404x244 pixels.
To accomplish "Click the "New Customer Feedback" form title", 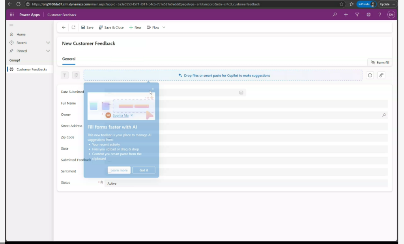I will coord(89,43).
